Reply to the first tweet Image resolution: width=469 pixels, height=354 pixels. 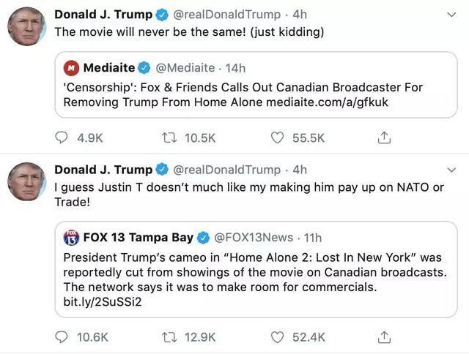pyautogui.click(x=62, y=138)
